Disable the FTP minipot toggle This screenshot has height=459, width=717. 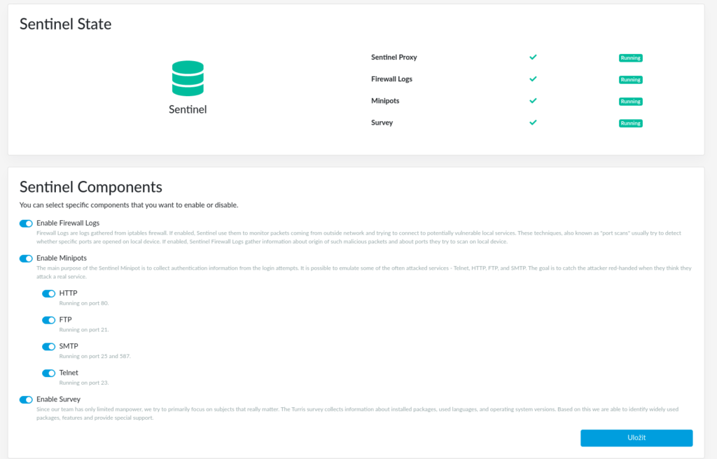pyautogui.click(x=49, y=320)
